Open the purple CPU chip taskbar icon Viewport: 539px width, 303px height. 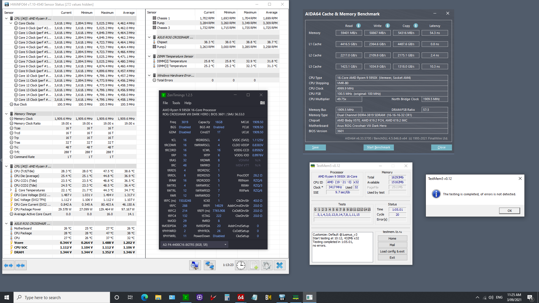click(200, 297)
